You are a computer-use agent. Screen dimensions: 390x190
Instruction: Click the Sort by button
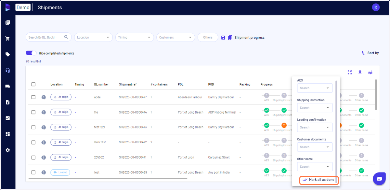coord(370,53)
